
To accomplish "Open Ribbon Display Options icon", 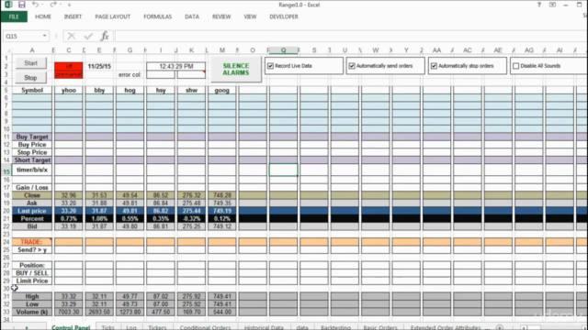I will pyautogui.click(x=552, y=5).
